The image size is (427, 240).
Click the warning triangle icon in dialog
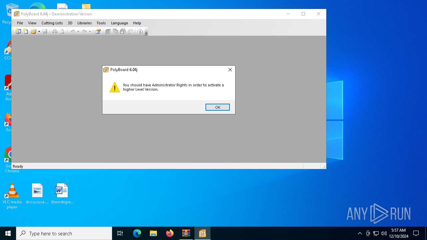[x=115, y=87]
